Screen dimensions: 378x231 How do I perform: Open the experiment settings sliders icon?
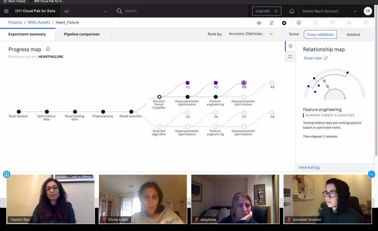point(272,23)
